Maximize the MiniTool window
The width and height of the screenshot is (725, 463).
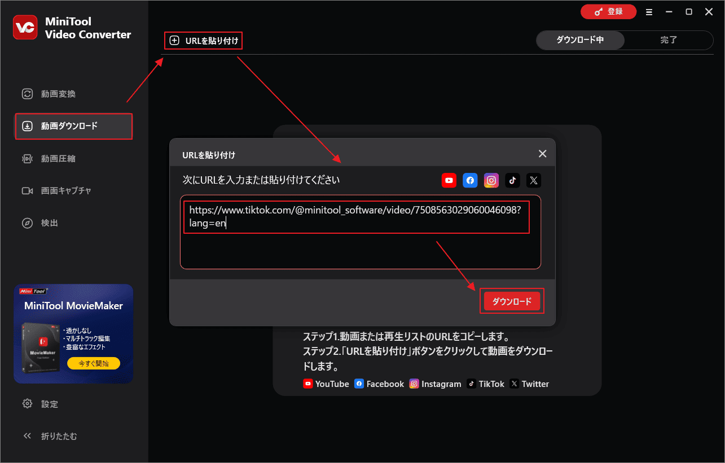click(689, 12)
